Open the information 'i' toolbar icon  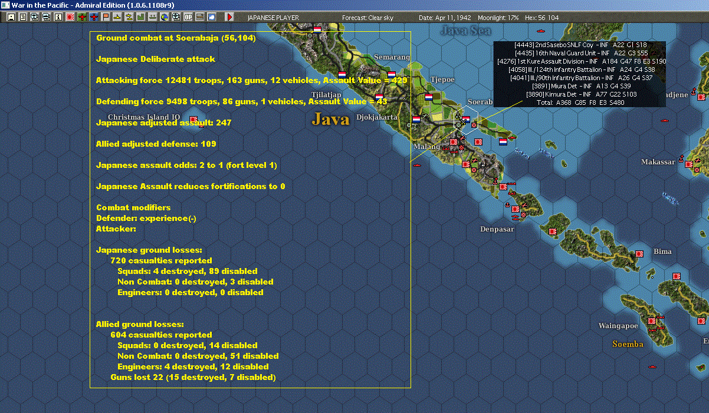click(x=58, y=17)
